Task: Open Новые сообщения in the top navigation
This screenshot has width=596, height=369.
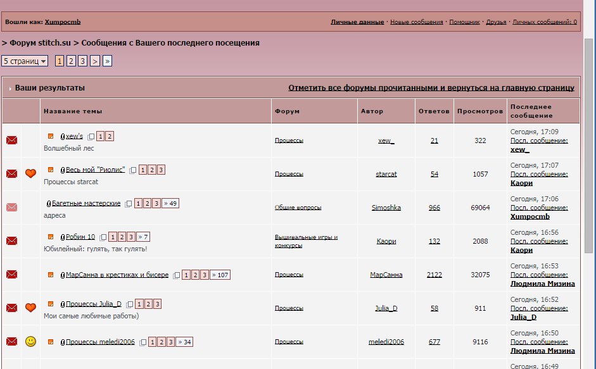Action: [416, 22]
